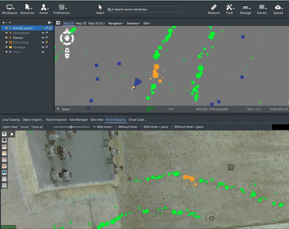The width and height of the screenshot is (289, 229).
Task: Toggle visibility of the Planars layer
Action: pos(43,38)
